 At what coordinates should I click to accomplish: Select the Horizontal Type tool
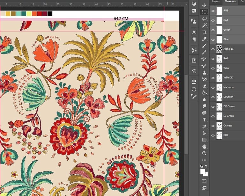[x=204, y=120]
